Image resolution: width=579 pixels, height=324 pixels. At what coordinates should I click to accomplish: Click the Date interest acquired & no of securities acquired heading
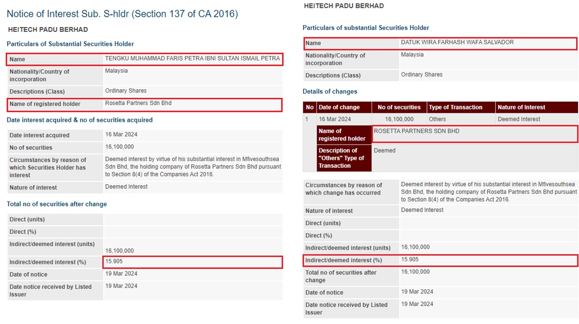point(80,120)
